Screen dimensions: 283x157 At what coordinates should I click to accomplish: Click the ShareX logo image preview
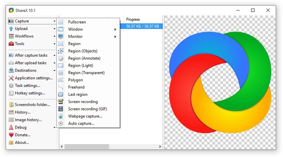tap(220, 82)
